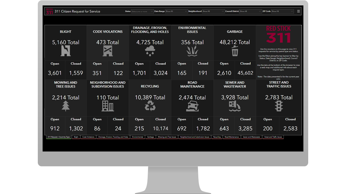Open the Drainage, Erosion, Flooding, and Holes tab

113,137
